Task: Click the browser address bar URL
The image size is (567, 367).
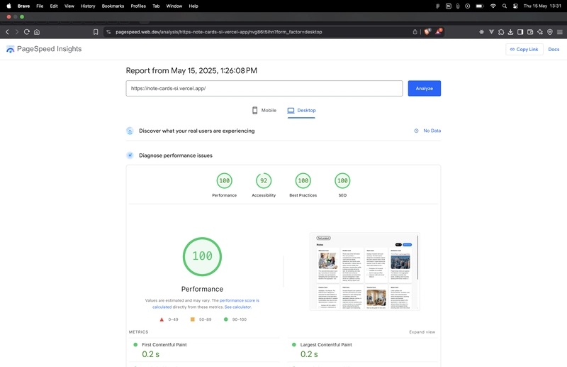Action: (x=219, y=32)
